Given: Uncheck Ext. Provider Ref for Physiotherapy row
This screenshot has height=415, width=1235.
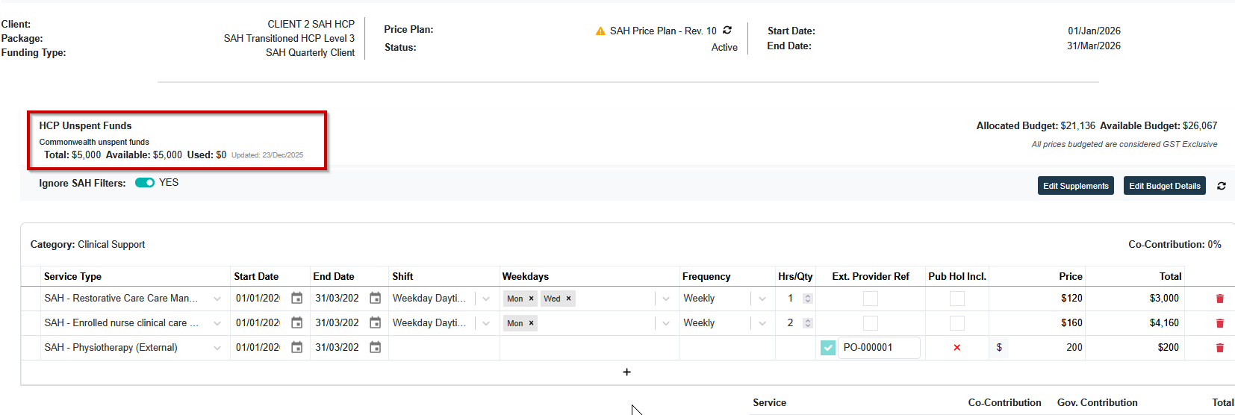Looking at the screenshot, I should click(828, 348).
